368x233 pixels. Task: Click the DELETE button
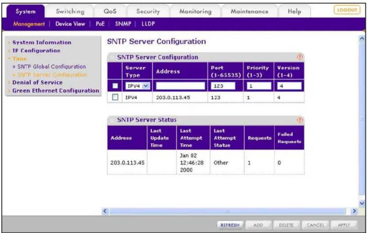click(286, 225)
